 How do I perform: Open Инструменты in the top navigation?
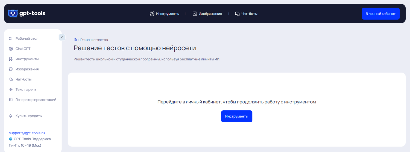[168, 14]
